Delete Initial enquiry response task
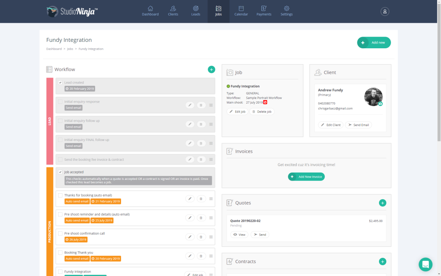Screen dimensions: 441x276 click(x=201, y=105)
